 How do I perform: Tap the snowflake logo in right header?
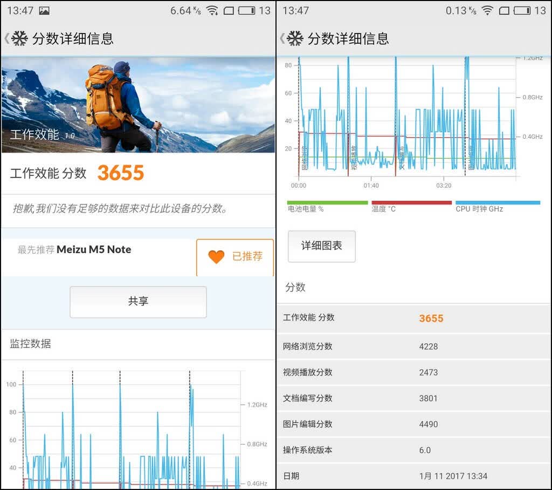click(x=295, y=38)
